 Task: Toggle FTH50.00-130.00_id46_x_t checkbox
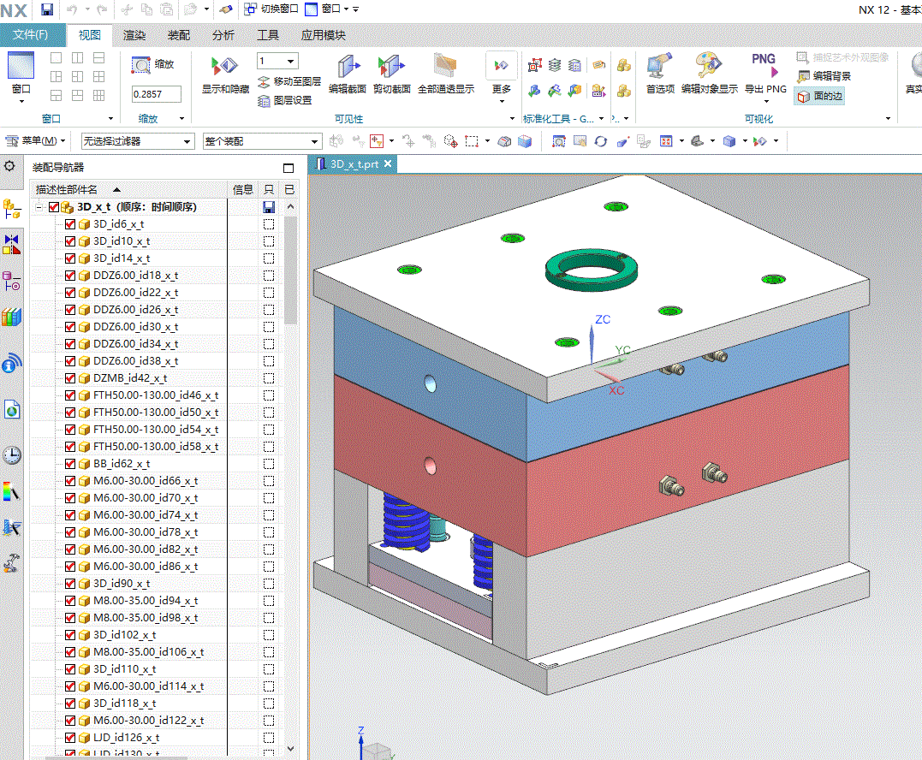click(70, 395)
